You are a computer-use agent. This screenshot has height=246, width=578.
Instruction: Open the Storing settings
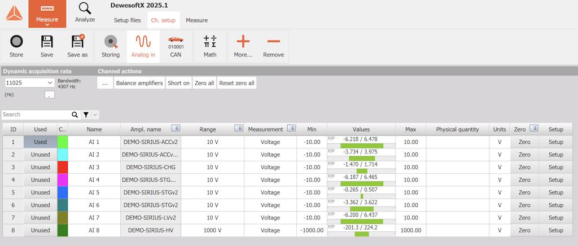coord(111,46)
